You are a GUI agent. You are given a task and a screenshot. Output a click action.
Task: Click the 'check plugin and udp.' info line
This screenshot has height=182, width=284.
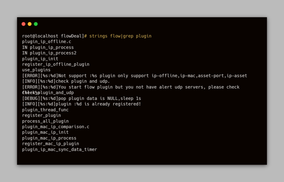pos(66,81)
